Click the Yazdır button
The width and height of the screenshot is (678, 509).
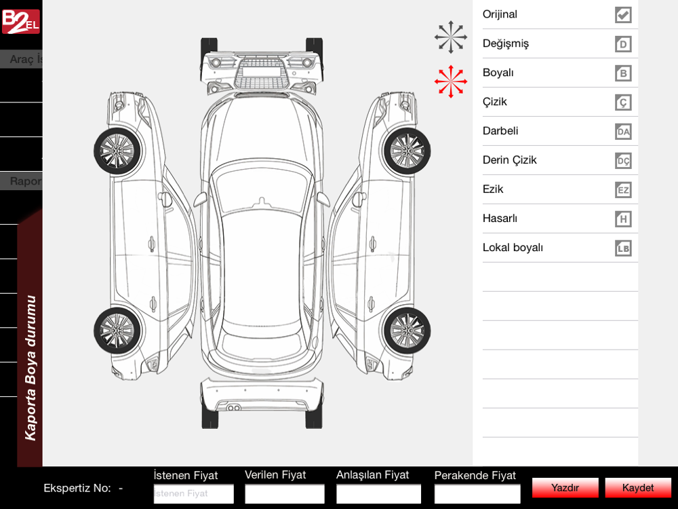click(565, 488)
